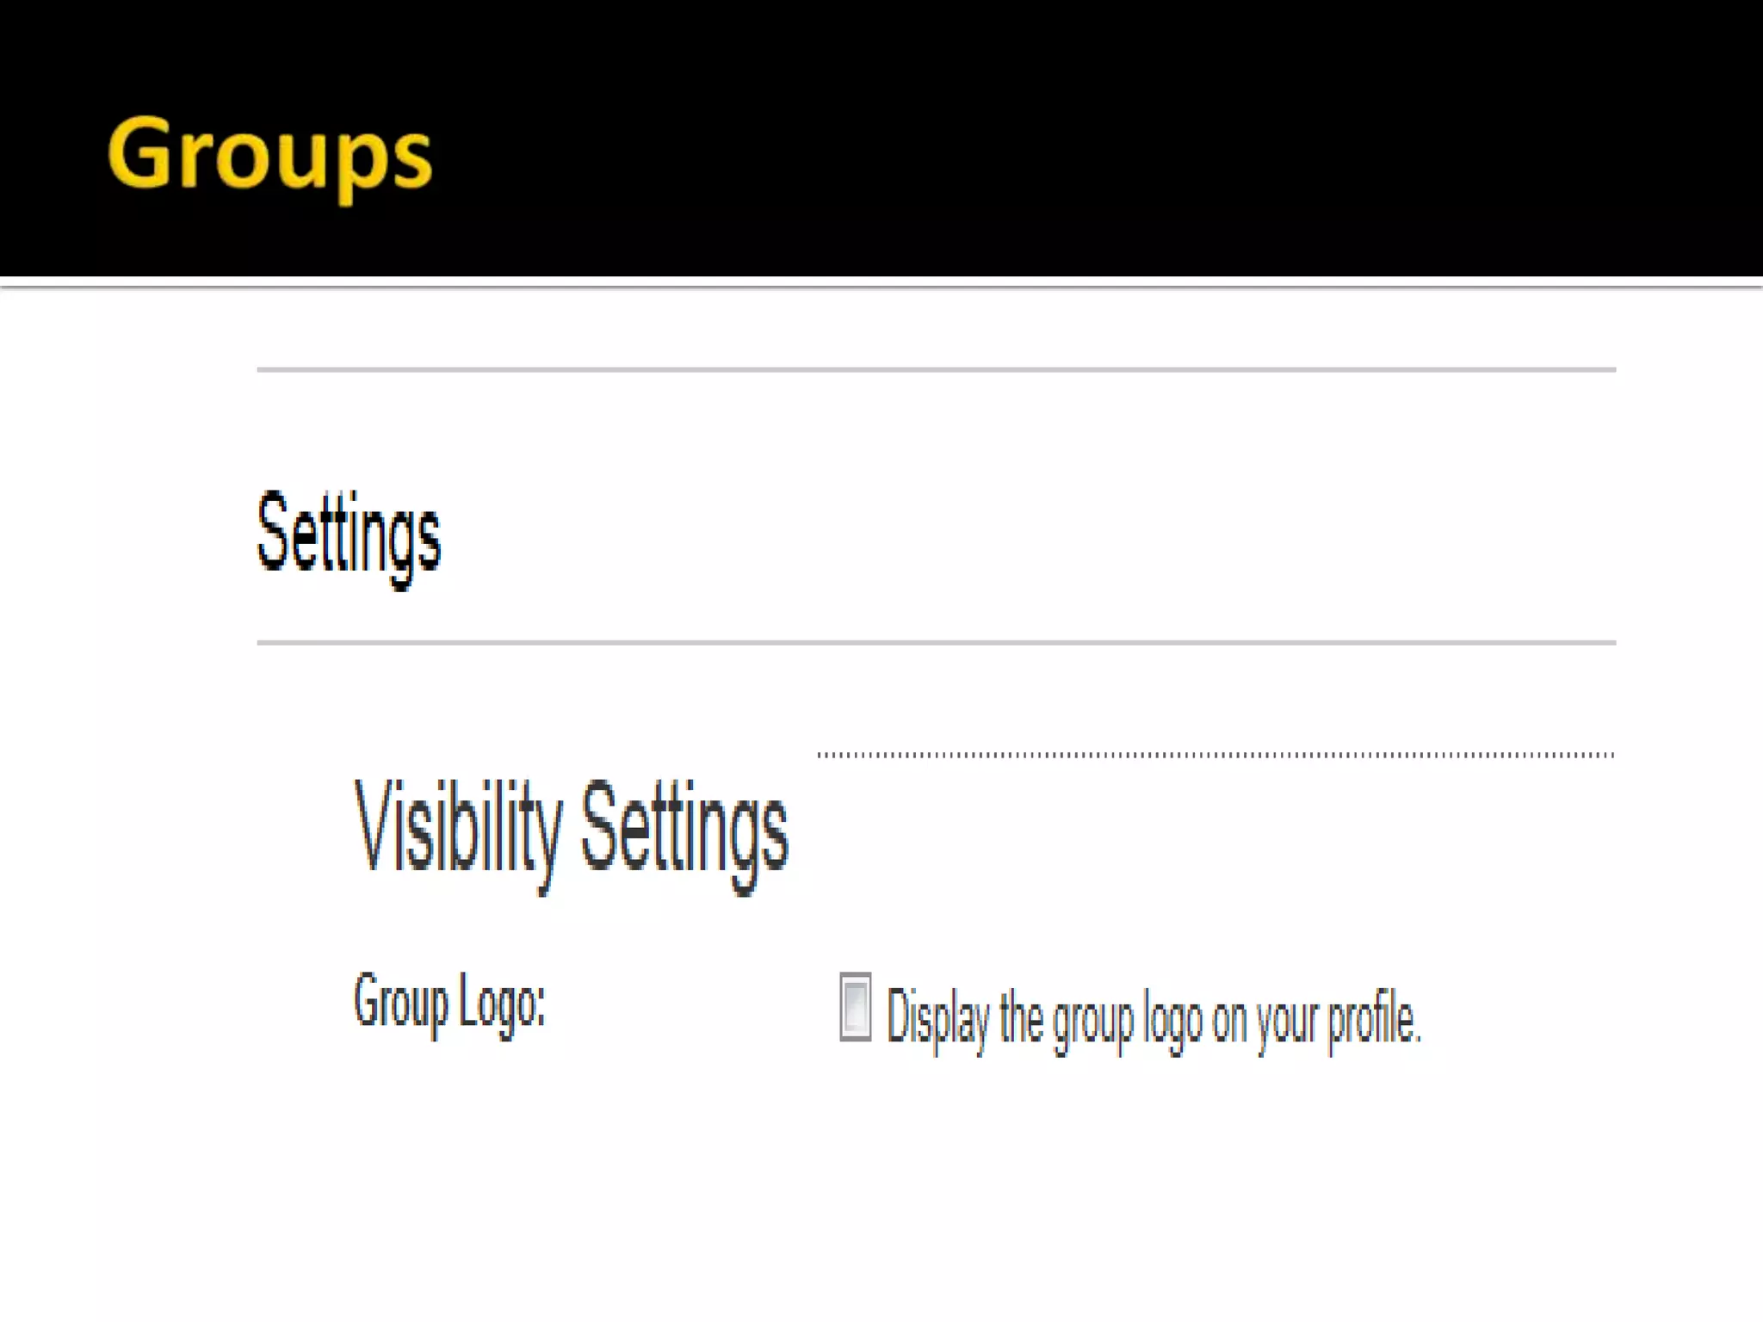Enable the Display group logo checkbox
Viewport: 1763px width, 1322px height.
[855, 1006]
